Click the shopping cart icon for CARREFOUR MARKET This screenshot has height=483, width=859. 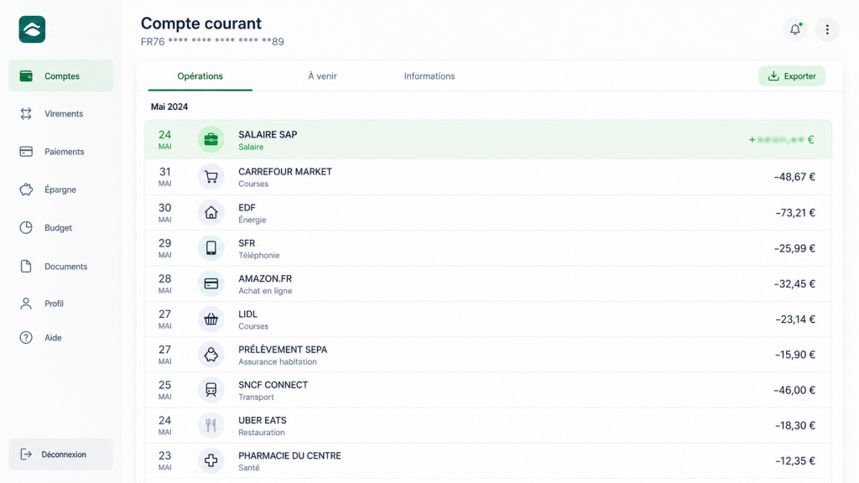[x=211, y=177]
